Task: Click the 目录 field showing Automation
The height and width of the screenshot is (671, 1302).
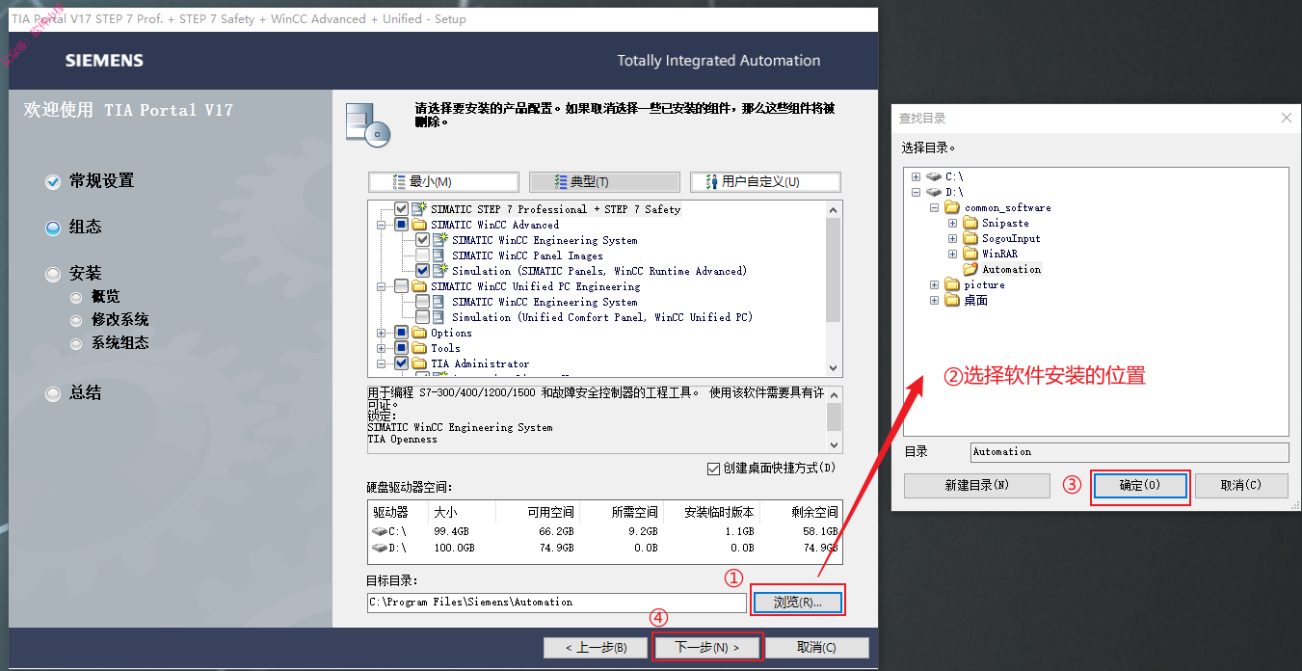Action: (x=1129, y=452)
